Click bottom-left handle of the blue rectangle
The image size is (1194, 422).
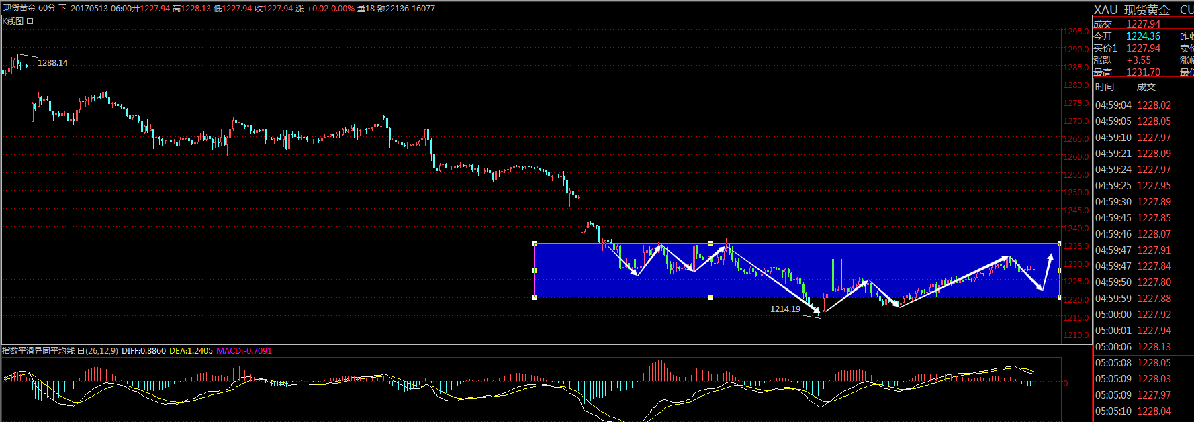(x=535, y=297)
